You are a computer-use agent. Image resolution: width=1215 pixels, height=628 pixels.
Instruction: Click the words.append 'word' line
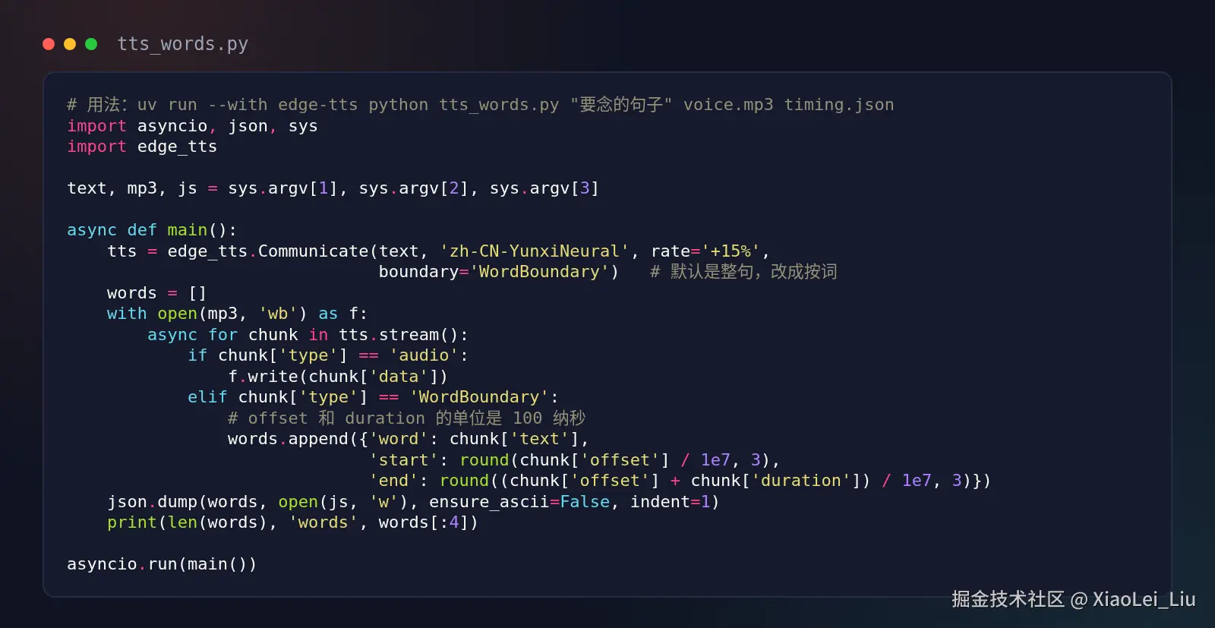[x=409, y=439]
